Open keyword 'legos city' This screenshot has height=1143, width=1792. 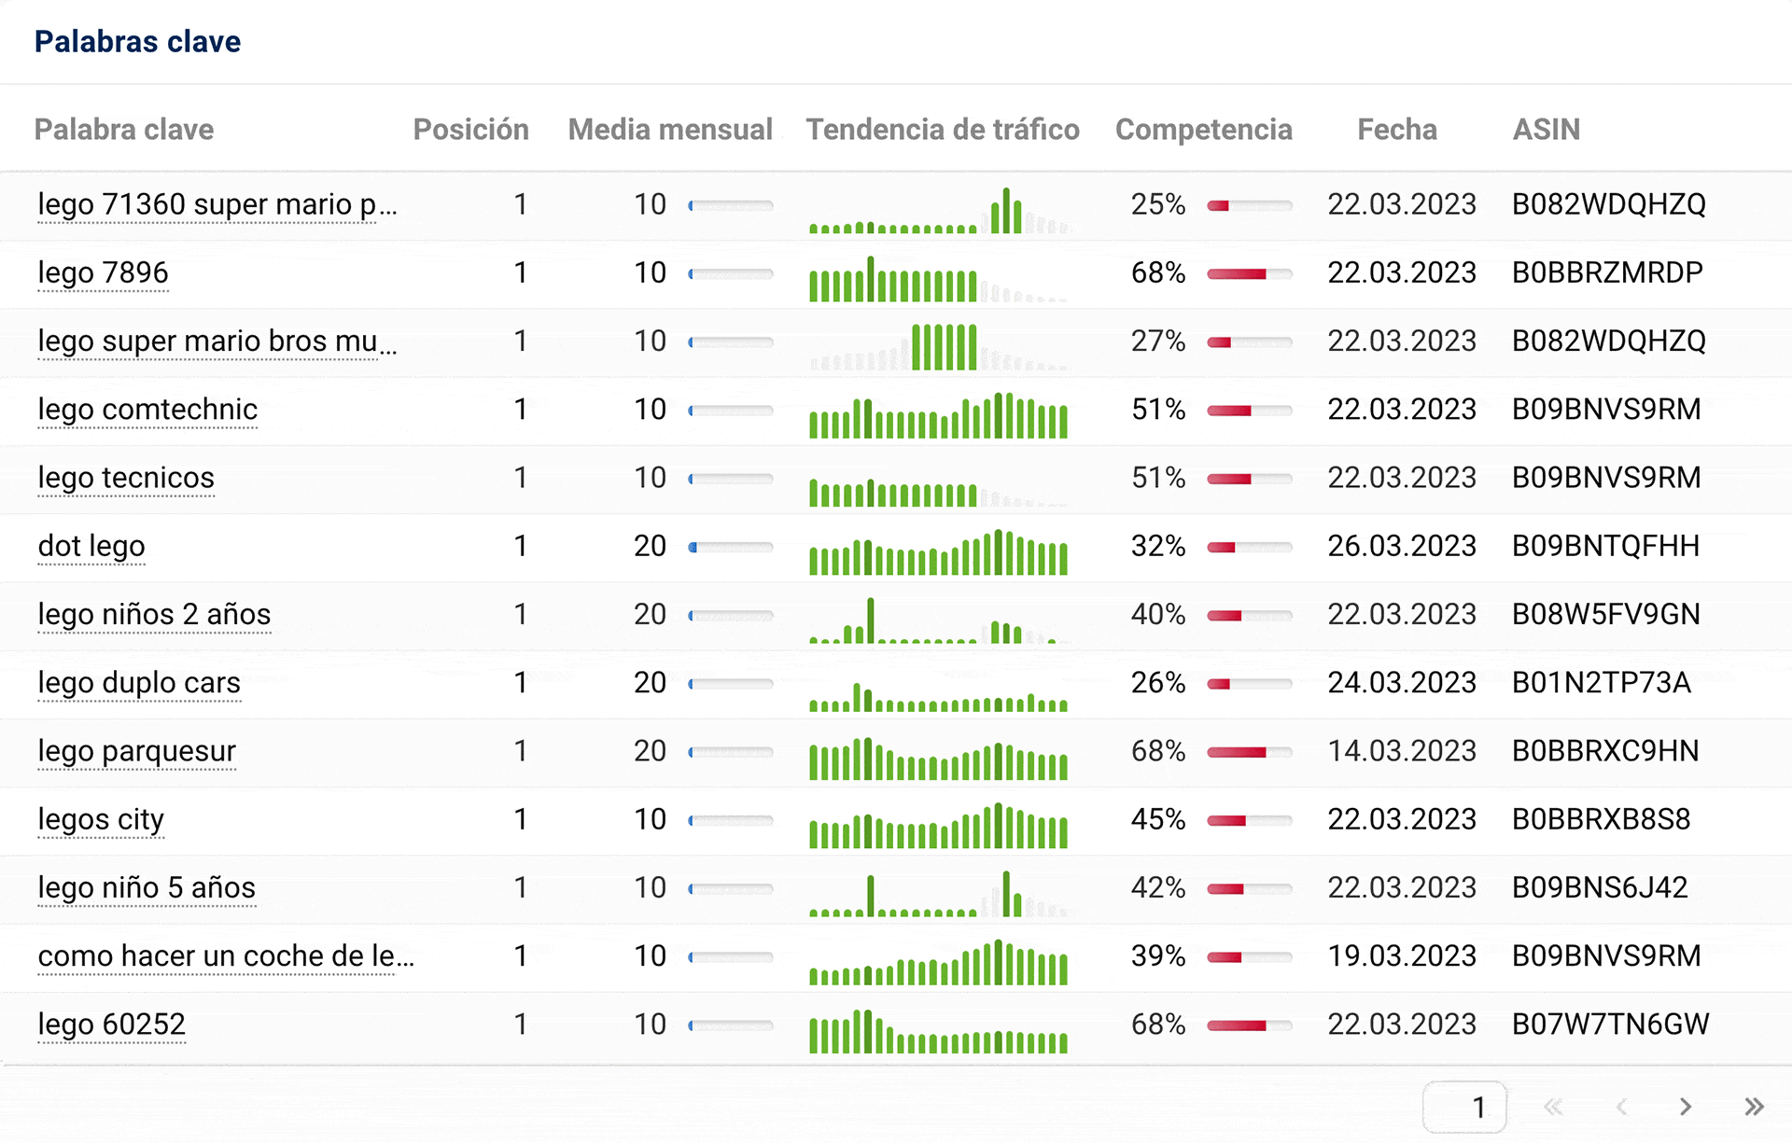(101, 819)
